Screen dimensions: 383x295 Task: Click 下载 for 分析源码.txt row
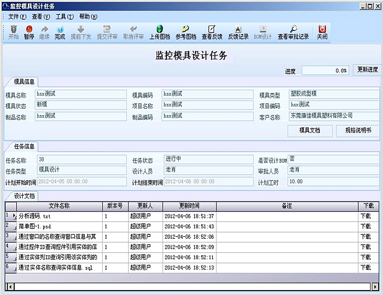(x=367, y=216)
